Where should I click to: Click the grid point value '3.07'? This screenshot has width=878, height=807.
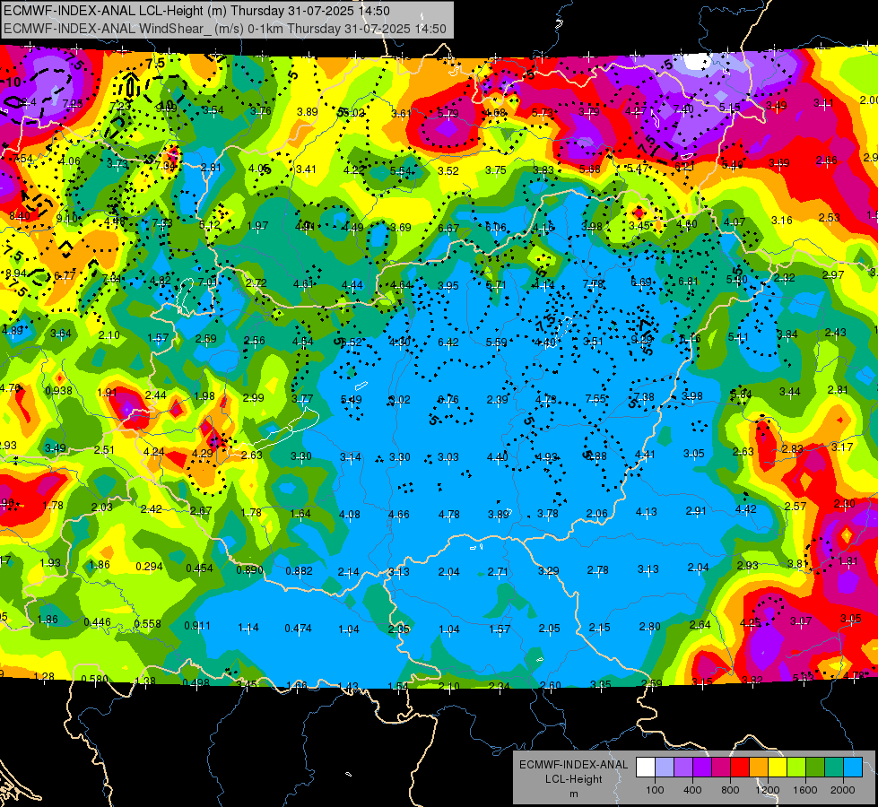(801, 621)
